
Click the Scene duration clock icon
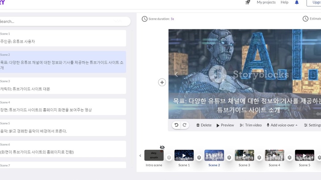[x=144, y=19]
